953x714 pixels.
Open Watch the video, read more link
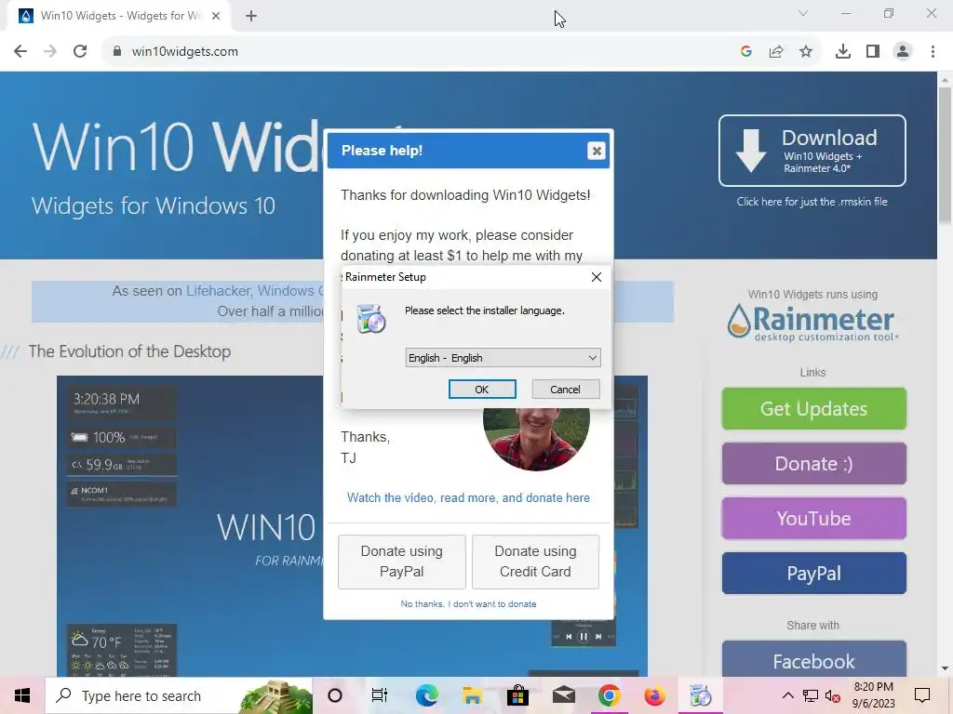click(x=468, y=498)
